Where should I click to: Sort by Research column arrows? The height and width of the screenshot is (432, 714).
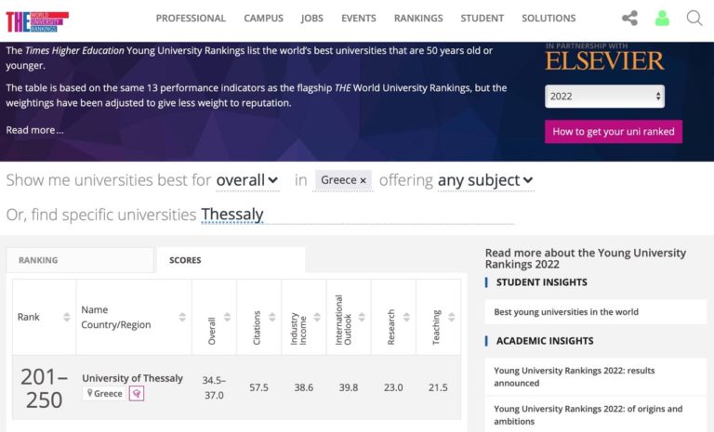click(x=406, y=317)
